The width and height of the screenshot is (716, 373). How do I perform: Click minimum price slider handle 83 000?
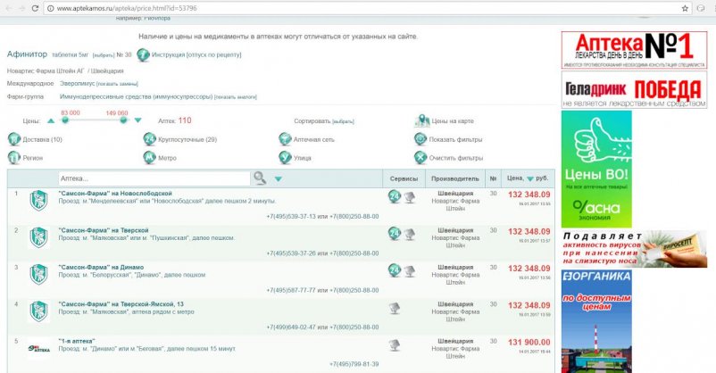pos(65,120)
